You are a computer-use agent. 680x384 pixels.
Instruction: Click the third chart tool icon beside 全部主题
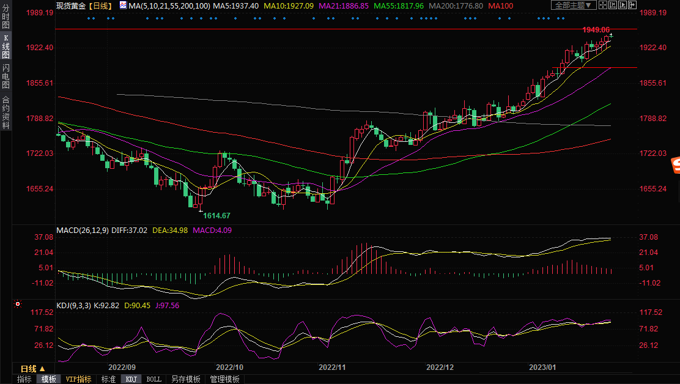tap(624, 6)
